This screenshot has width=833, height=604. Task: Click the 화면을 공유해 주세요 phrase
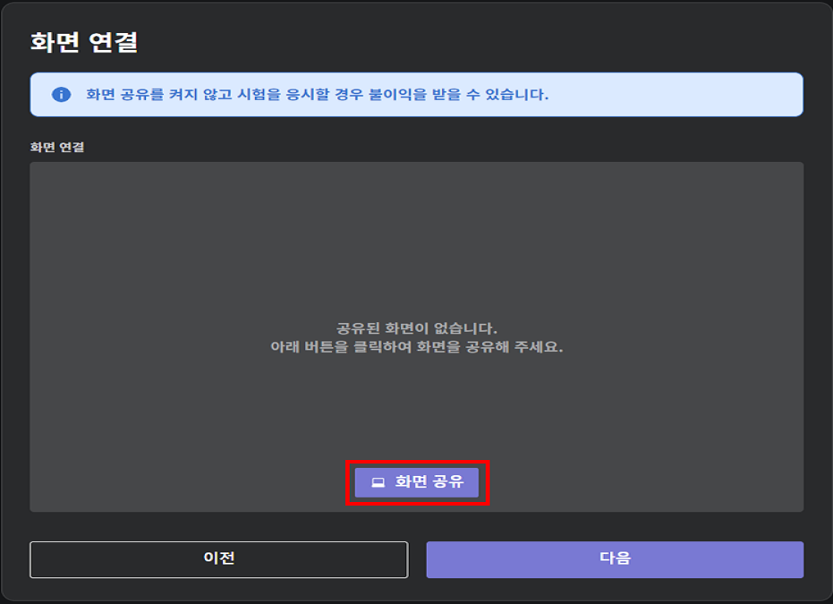(x=489, y=347)
